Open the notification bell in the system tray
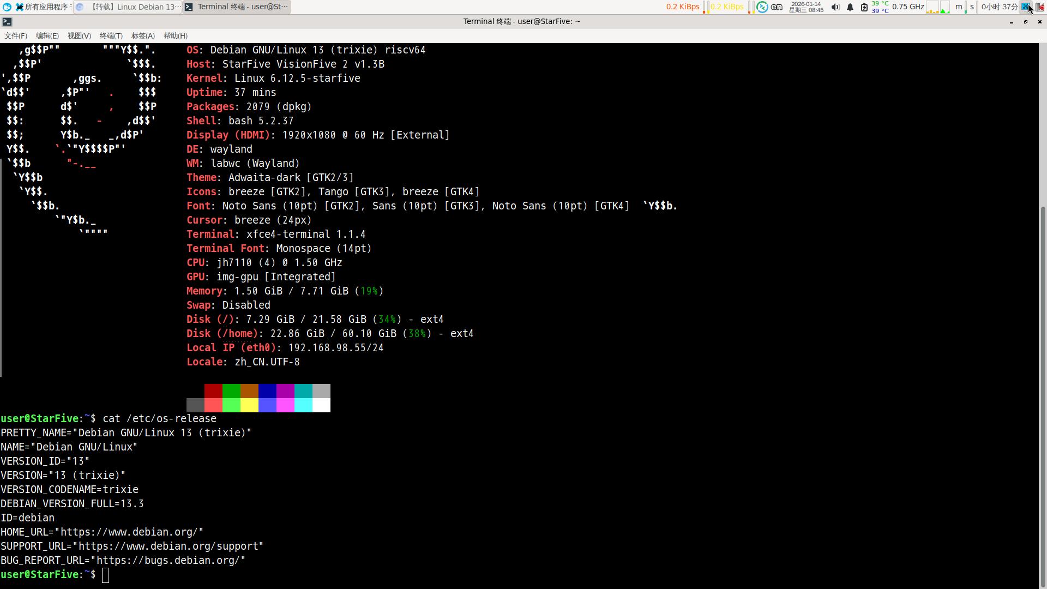1047x589 pixels. [850, 7]
